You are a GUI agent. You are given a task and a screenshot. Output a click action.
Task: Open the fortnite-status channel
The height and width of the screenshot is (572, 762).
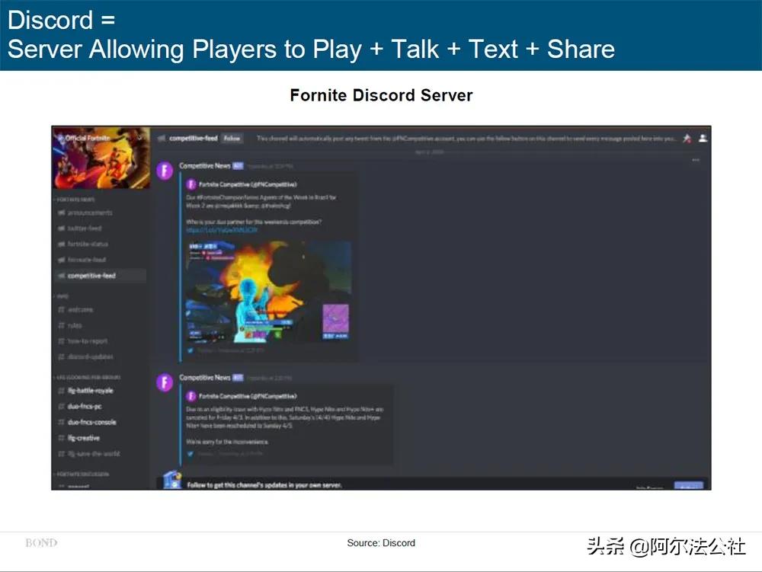88,244
